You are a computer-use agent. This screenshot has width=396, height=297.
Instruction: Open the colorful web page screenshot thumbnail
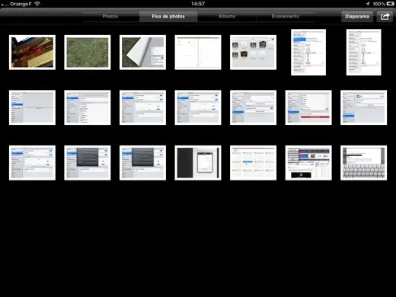pos(308,163)
